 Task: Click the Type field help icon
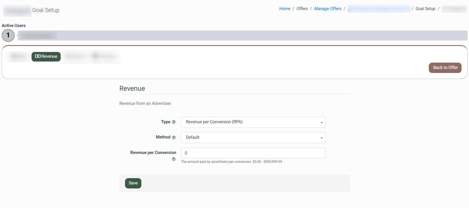173,122
